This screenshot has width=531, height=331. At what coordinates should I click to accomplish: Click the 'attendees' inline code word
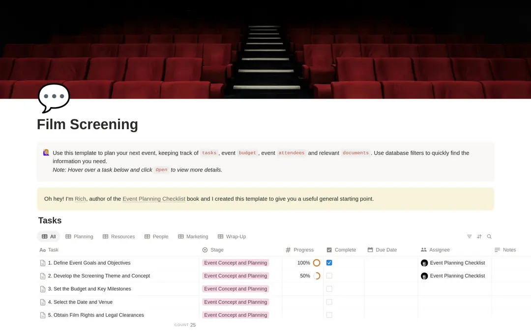coord(291,153)
